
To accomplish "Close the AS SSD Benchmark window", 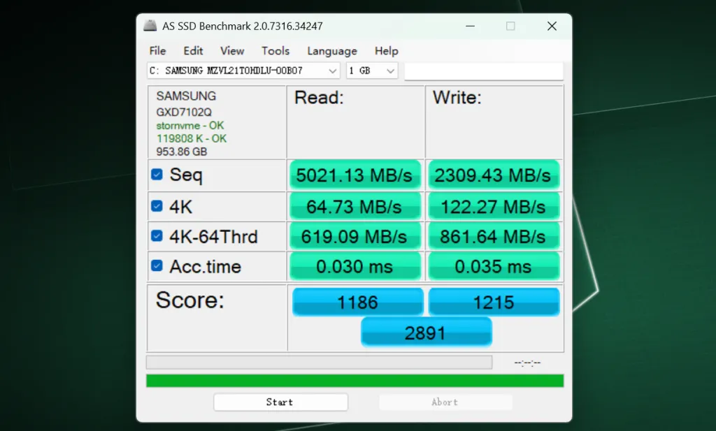I will pos(552,27).
